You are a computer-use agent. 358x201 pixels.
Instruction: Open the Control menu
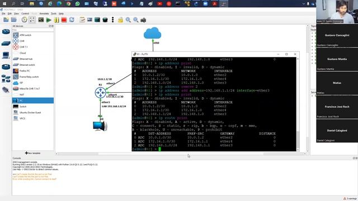[x=25, y=13]
